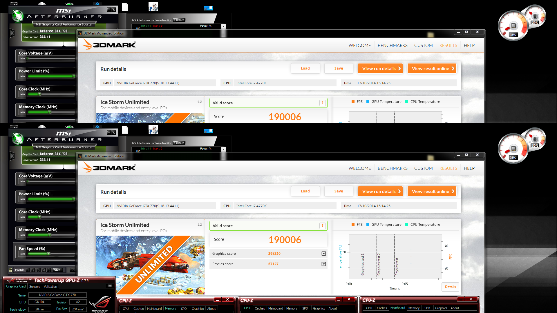Screen dimensions: 557x313
Task: Click the Physics score value 67127
Action: click(273, 264)
